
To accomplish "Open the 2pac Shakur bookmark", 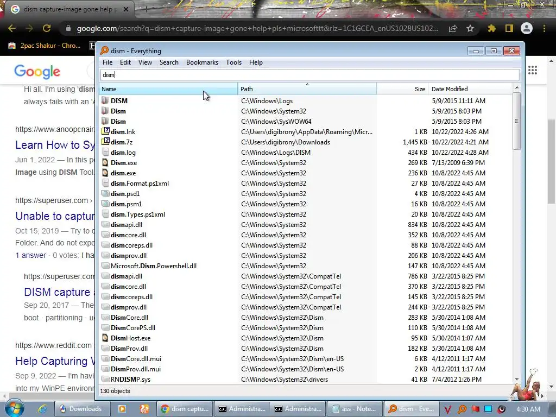I will [45, 46].
